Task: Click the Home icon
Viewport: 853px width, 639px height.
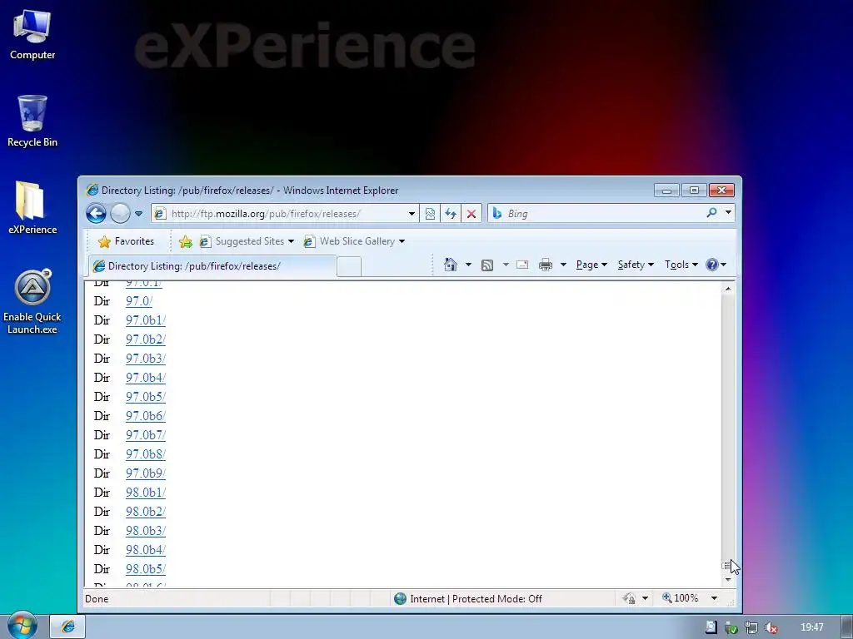Action: (x=451, y=265)
